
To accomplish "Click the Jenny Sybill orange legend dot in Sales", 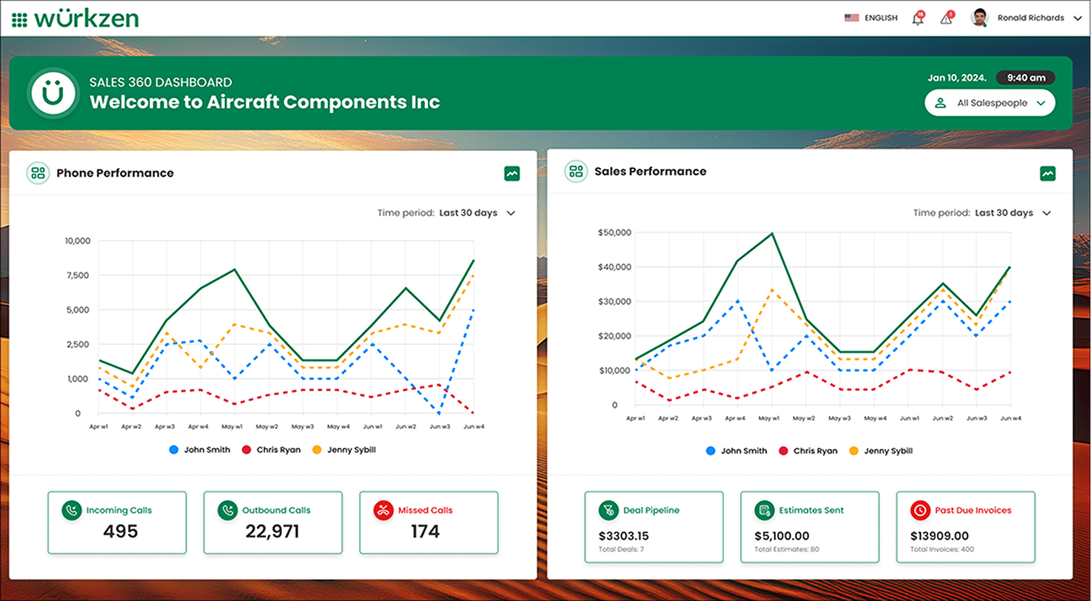I will pyautogui.click(x=853, y=451).
